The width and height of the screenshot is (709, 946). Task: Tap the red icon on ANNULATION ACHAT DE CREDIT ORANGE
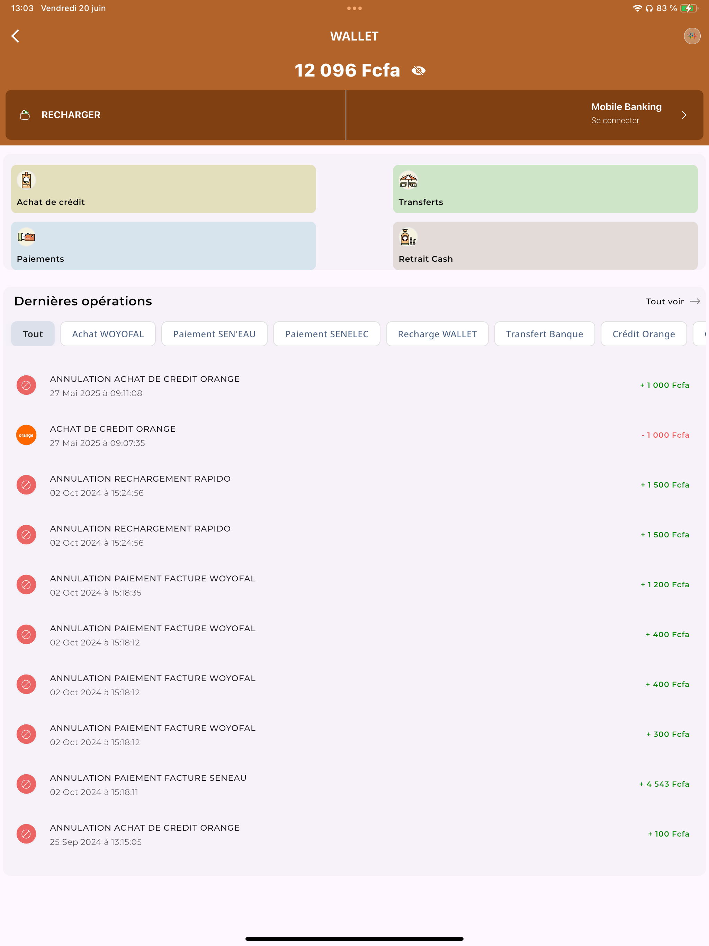[26, 385]
